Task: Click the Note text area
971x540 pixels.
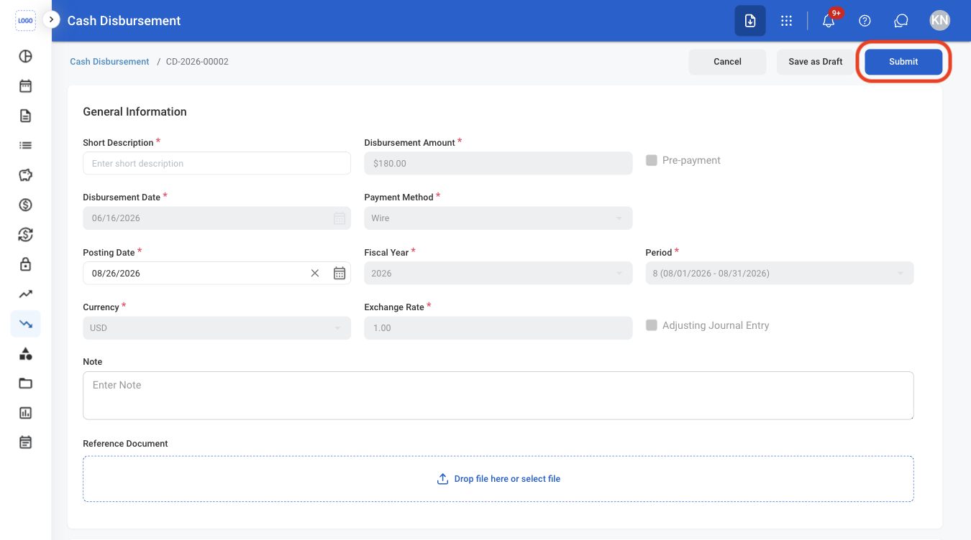Action: tap(498, 395)
